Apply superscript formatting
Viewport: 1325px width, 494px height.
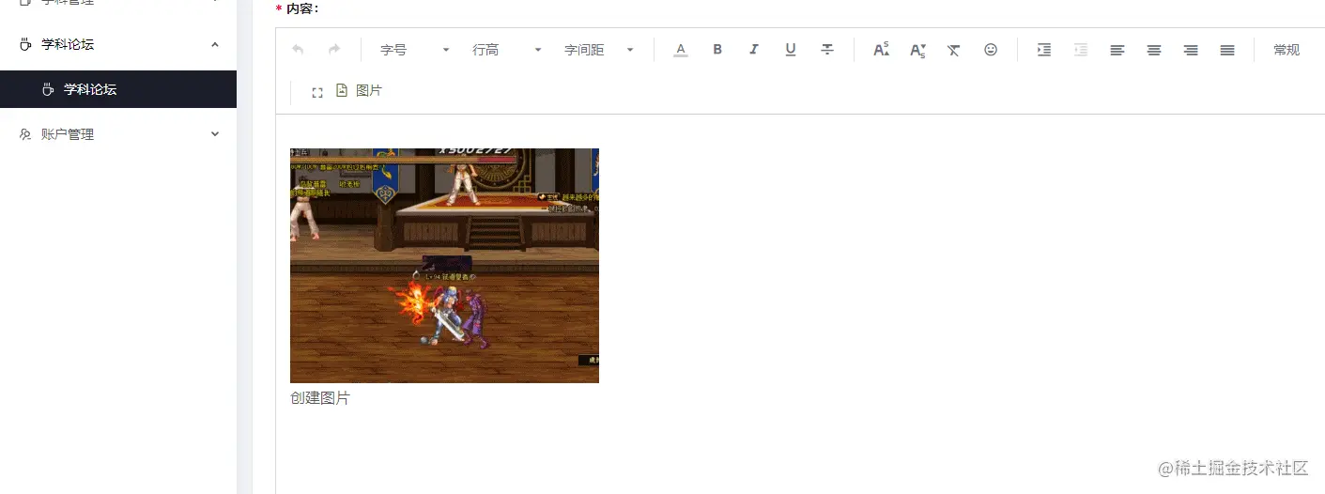(881, 50)
